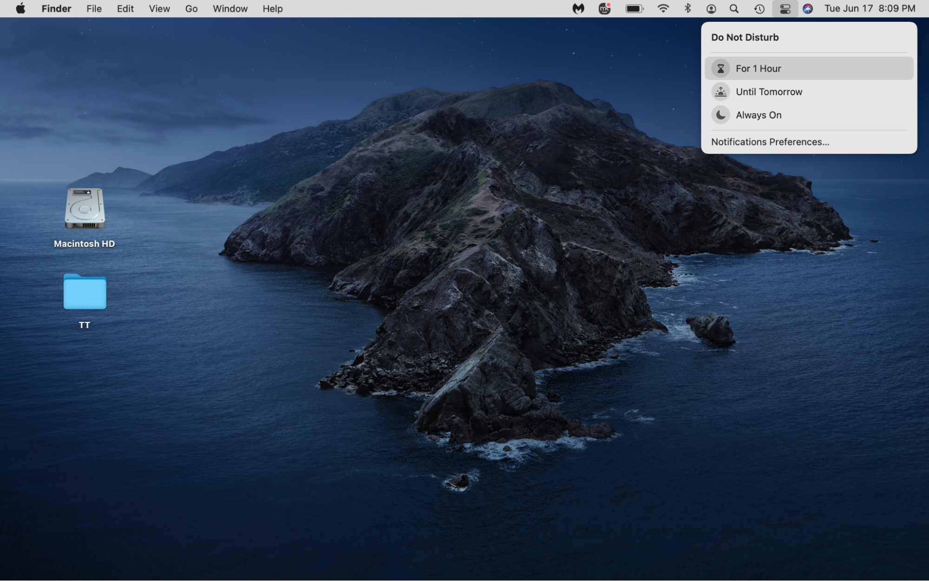The image size is (929, 581).
Task: Open the Apple menu
Action: click(20, 8)
